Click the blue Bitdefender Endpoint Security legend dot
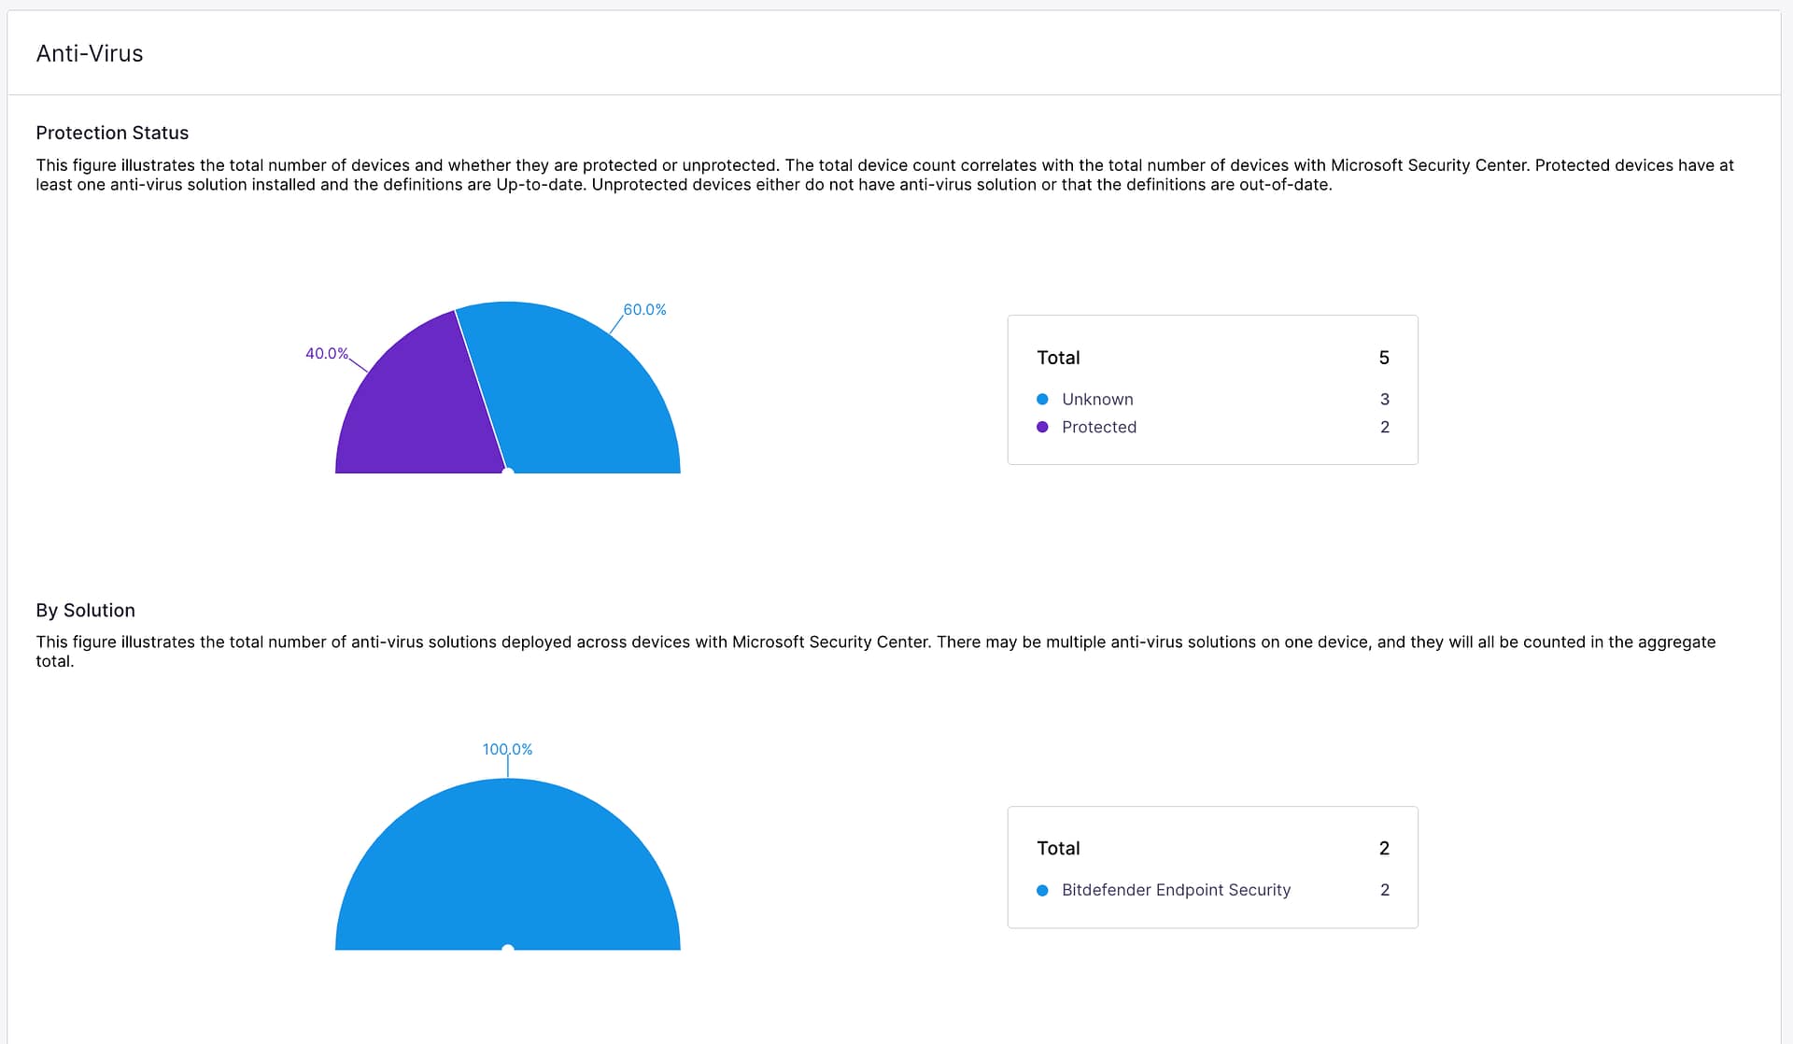The height and width of the screenshot is (1044, 1793). [x=1043, y=890]
